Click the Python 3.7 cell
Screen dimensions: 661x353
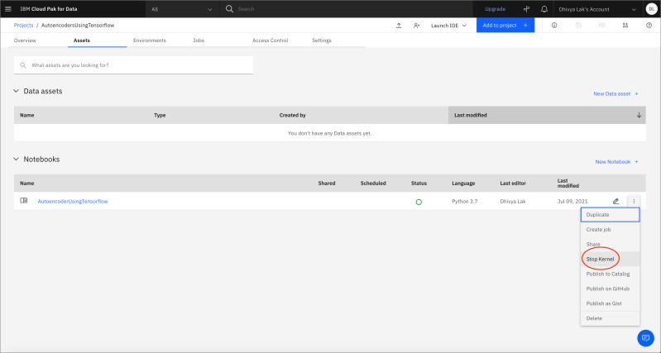[465, 202]
